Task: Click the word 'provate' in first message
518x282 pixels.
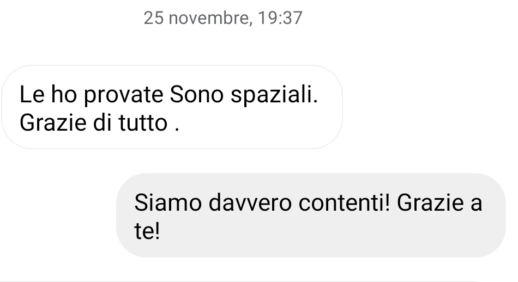Action: coord(124,96)
